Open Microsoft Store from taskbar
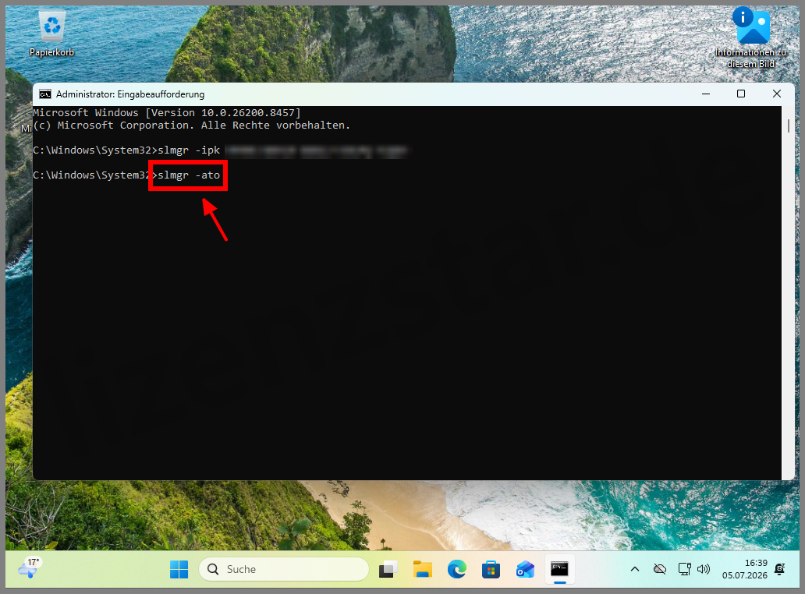Screen dimensions: 805x594 491,569
